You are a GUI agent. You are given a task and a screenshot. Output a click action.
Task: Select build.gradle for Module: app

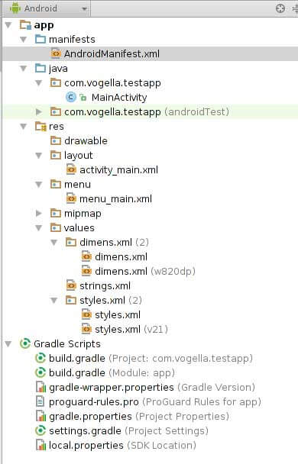pos(112,373)
